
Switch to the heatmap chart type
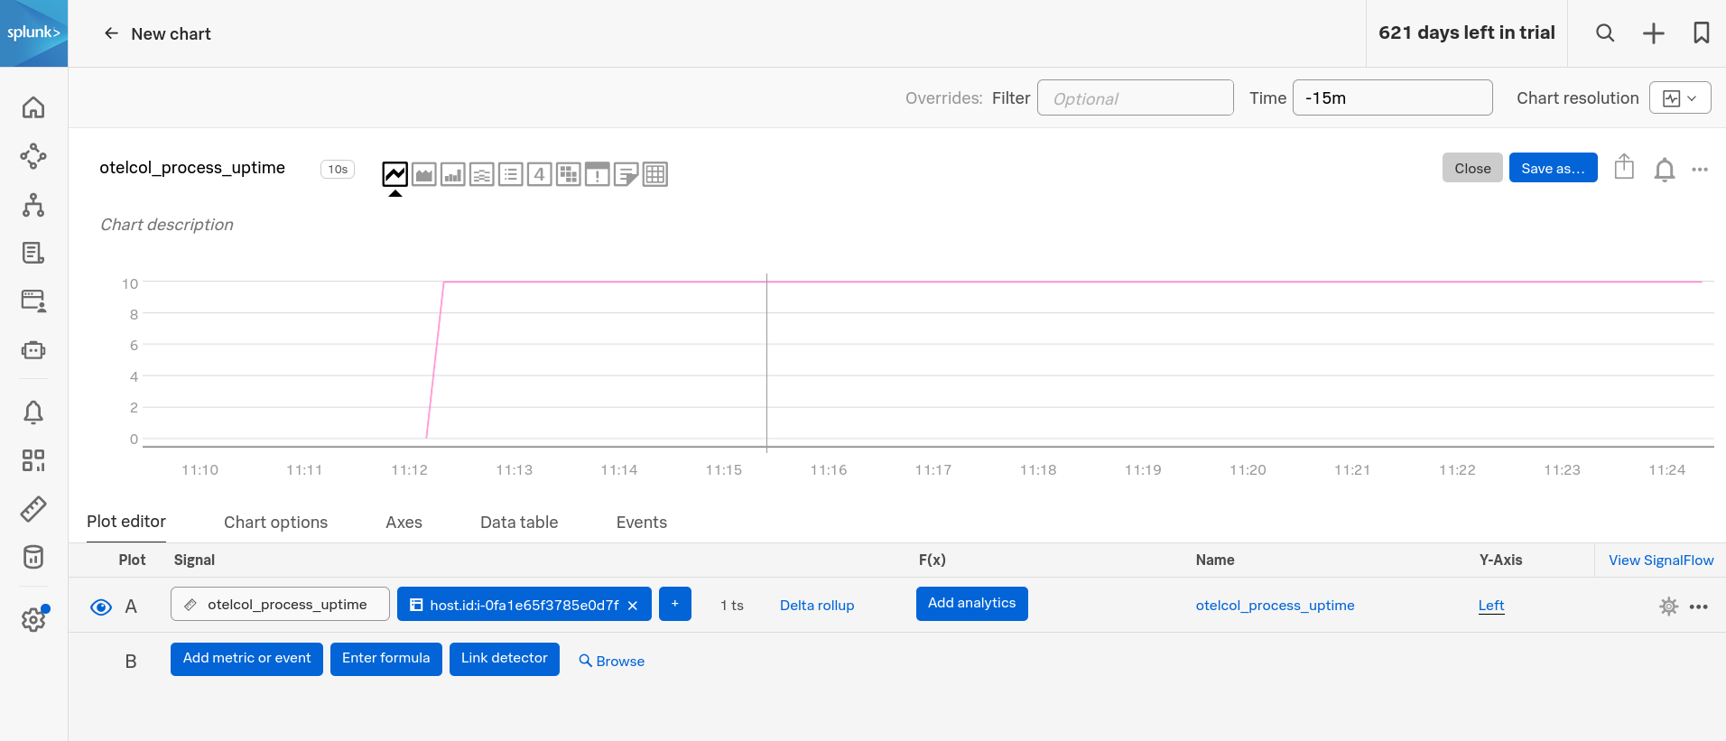(569, 173)
